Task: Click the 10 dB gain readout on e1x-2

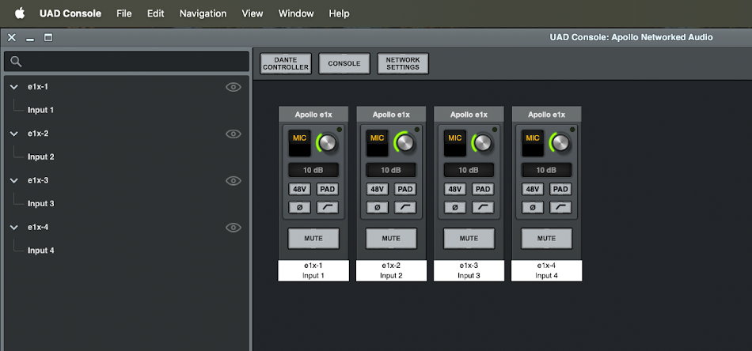Action: pos(391,170)
